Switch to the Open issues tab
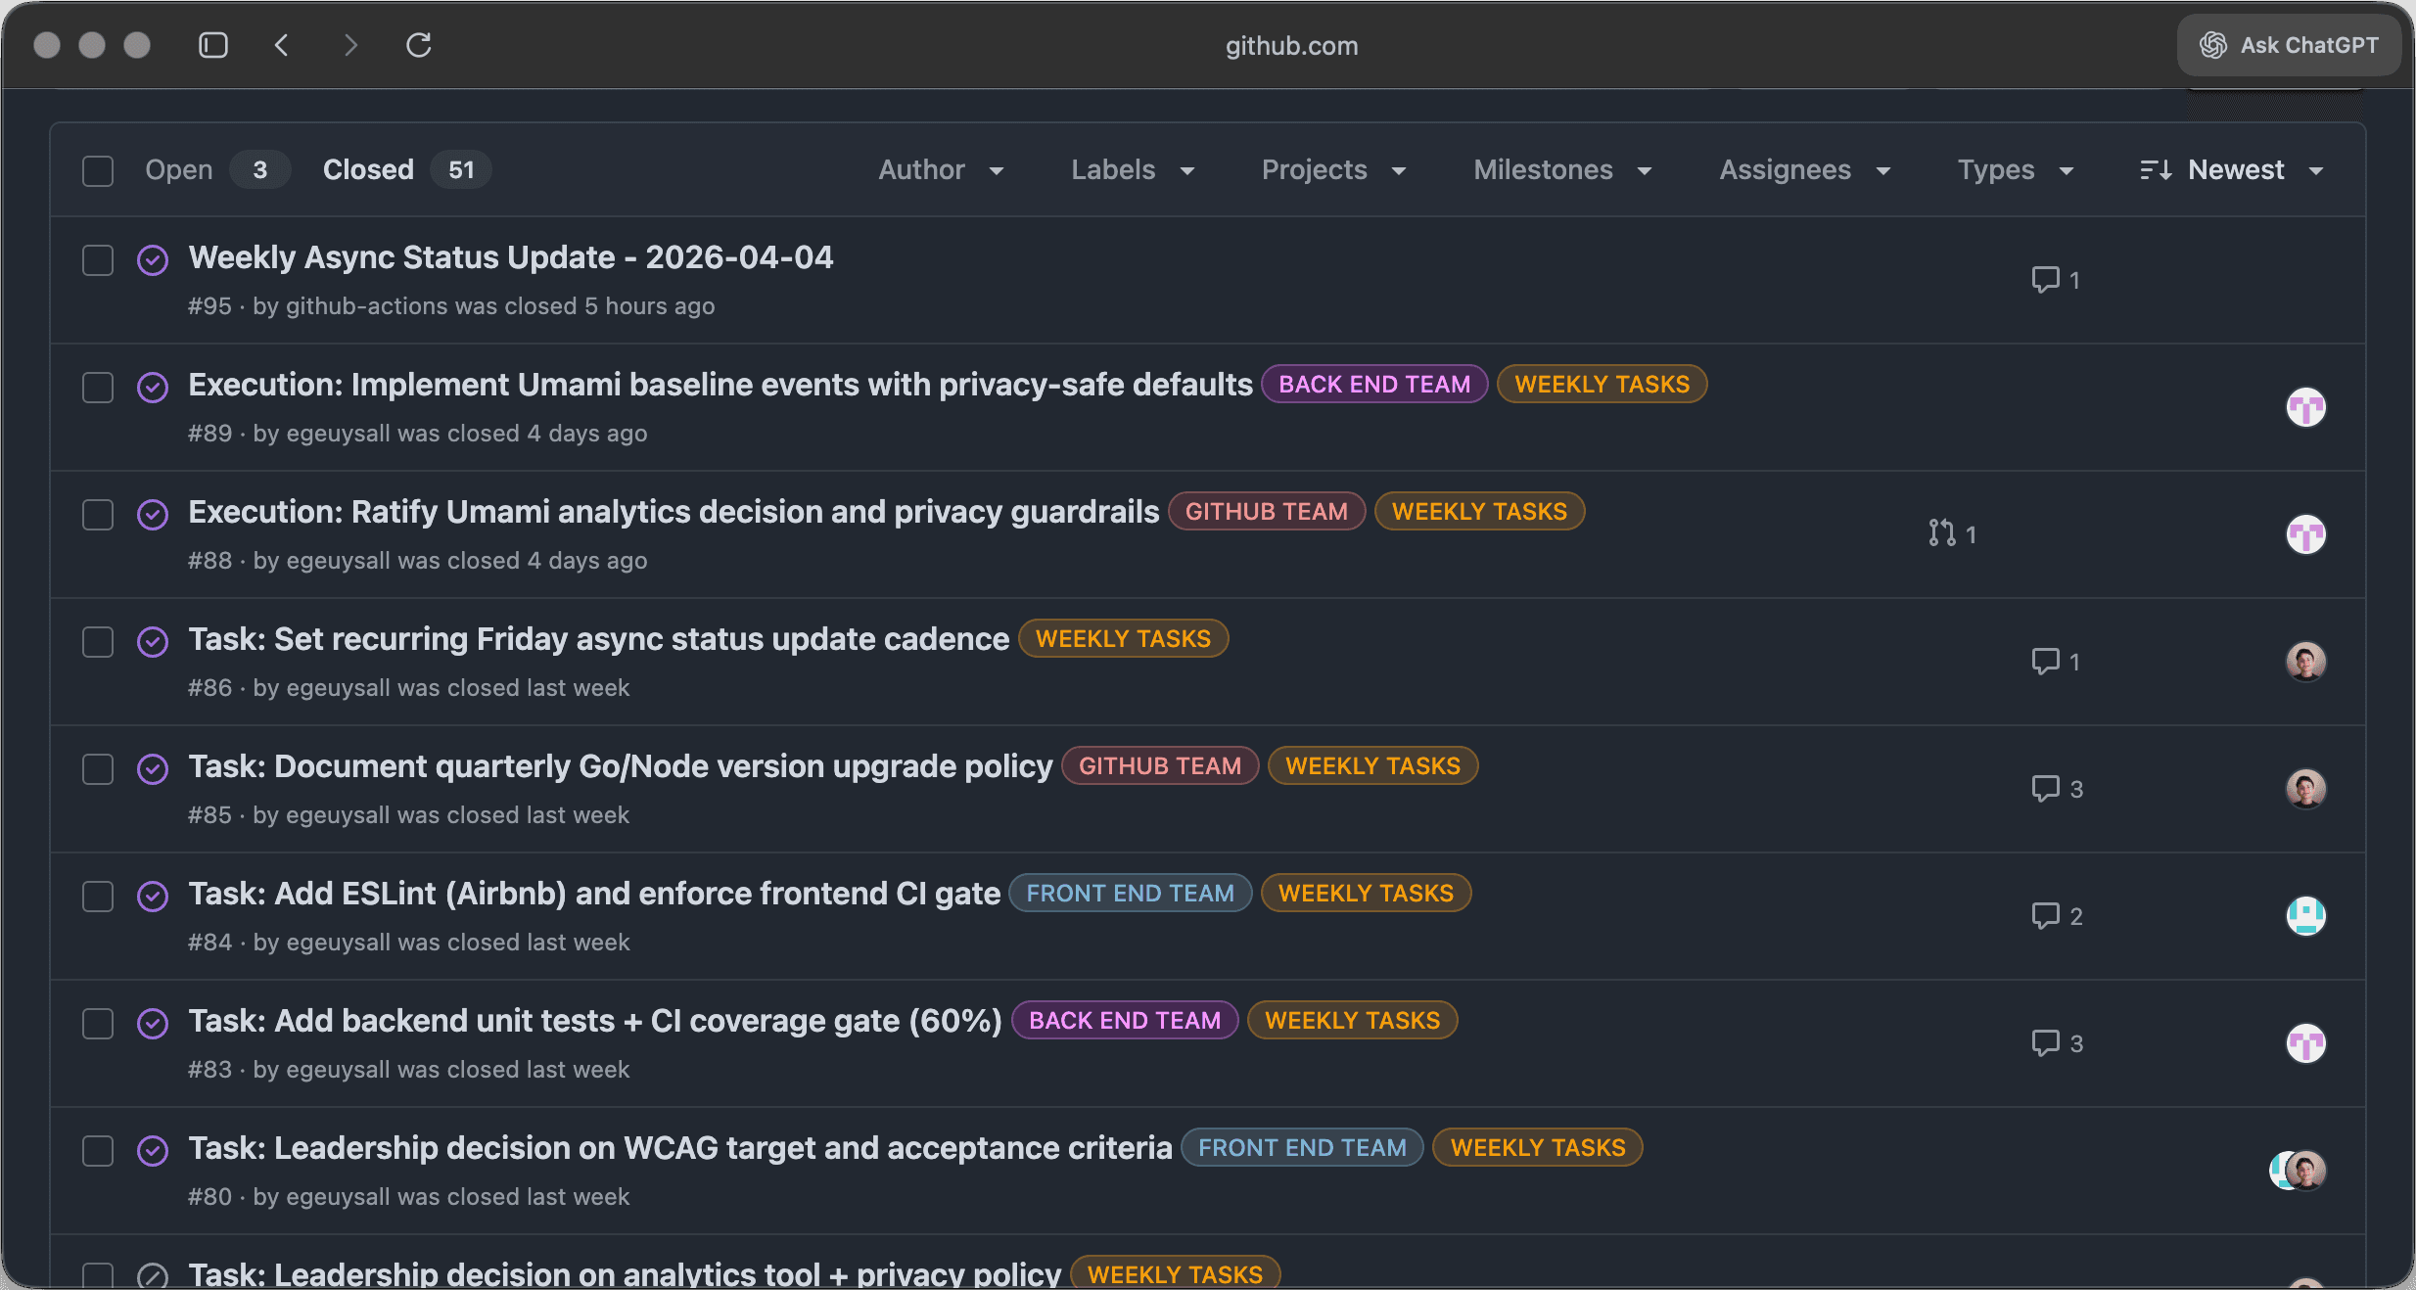This screenshot has height=1290, width=2416. [179, 169]
